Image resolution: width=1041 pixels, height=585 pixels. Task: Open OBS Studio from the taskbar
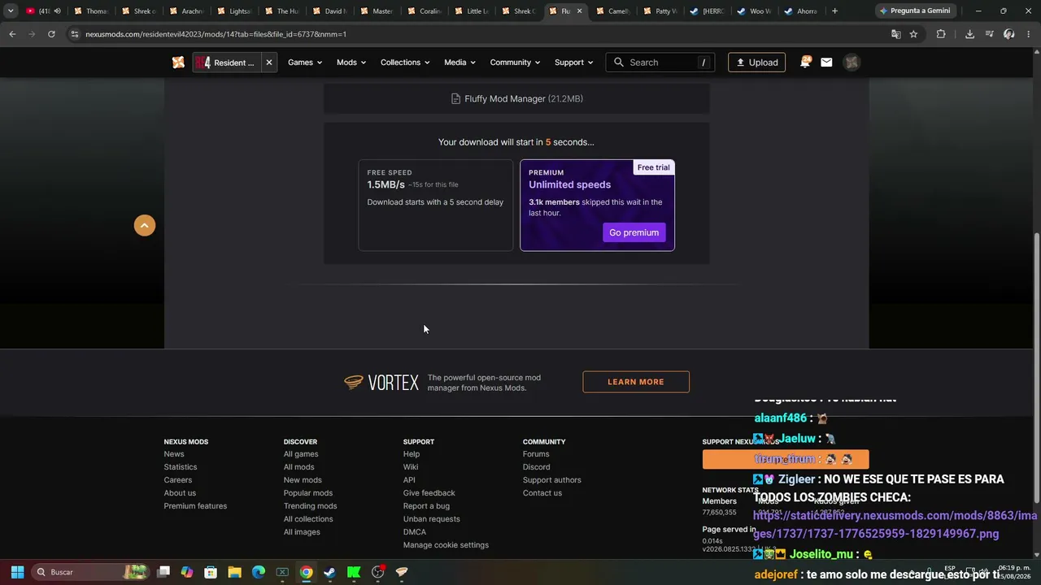pyautogui.click(x=377, y=572)
